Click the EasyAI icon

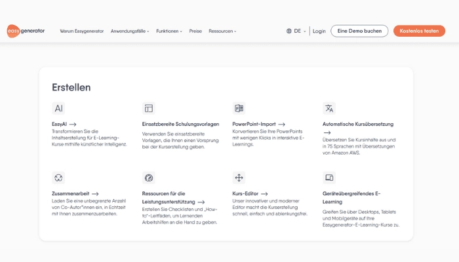pyautogui.click(x=58, y=108)
